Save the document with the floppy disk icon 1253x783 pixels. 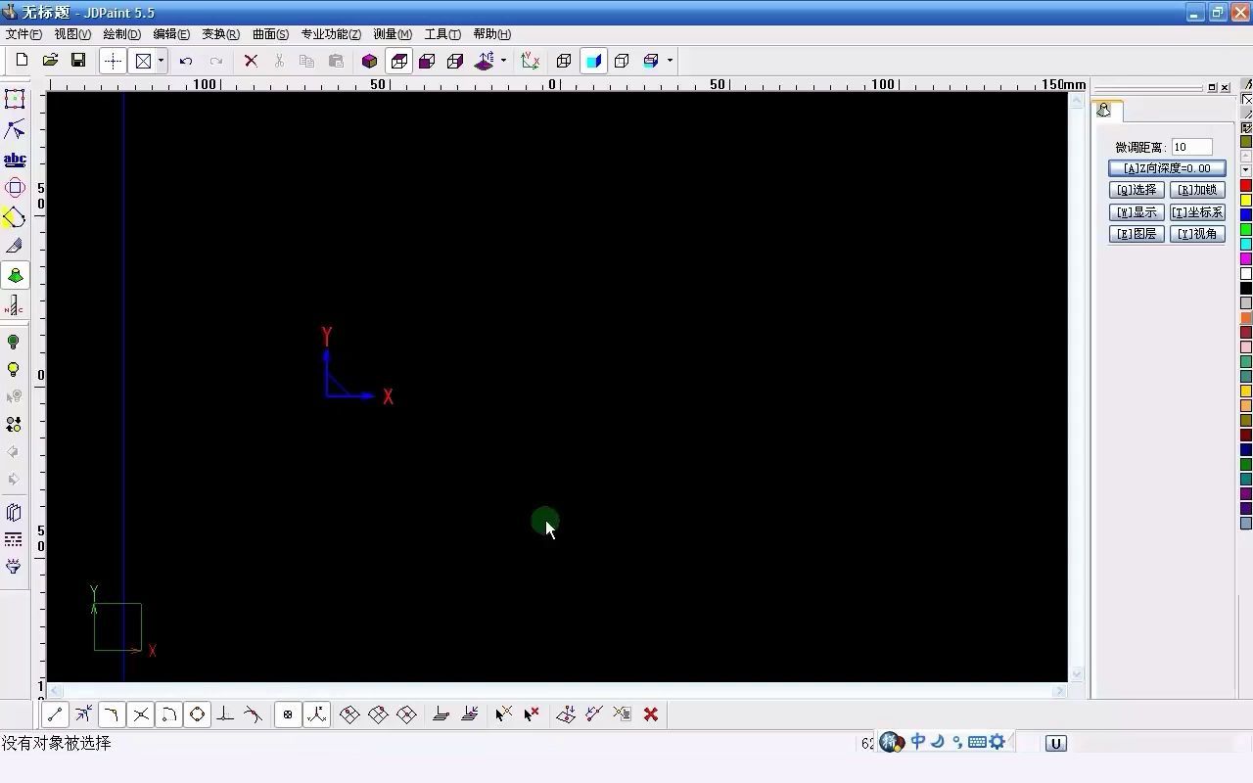(78, 61)
